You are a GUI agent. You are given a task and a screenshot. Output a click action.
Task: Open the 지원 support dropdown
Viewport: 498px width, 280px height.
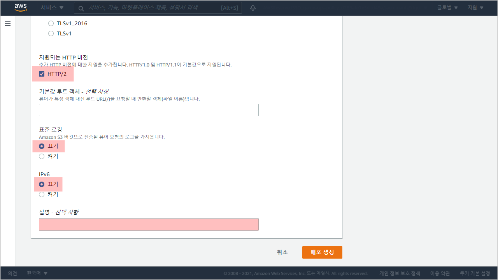[x=476, y=7]
